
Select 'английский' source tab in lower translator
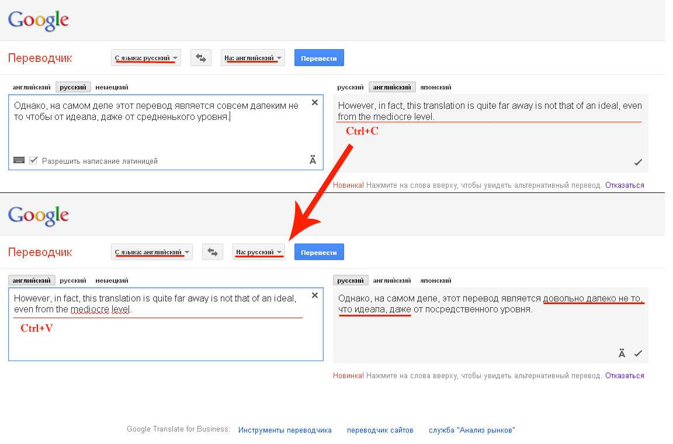[x=32, y=280]
